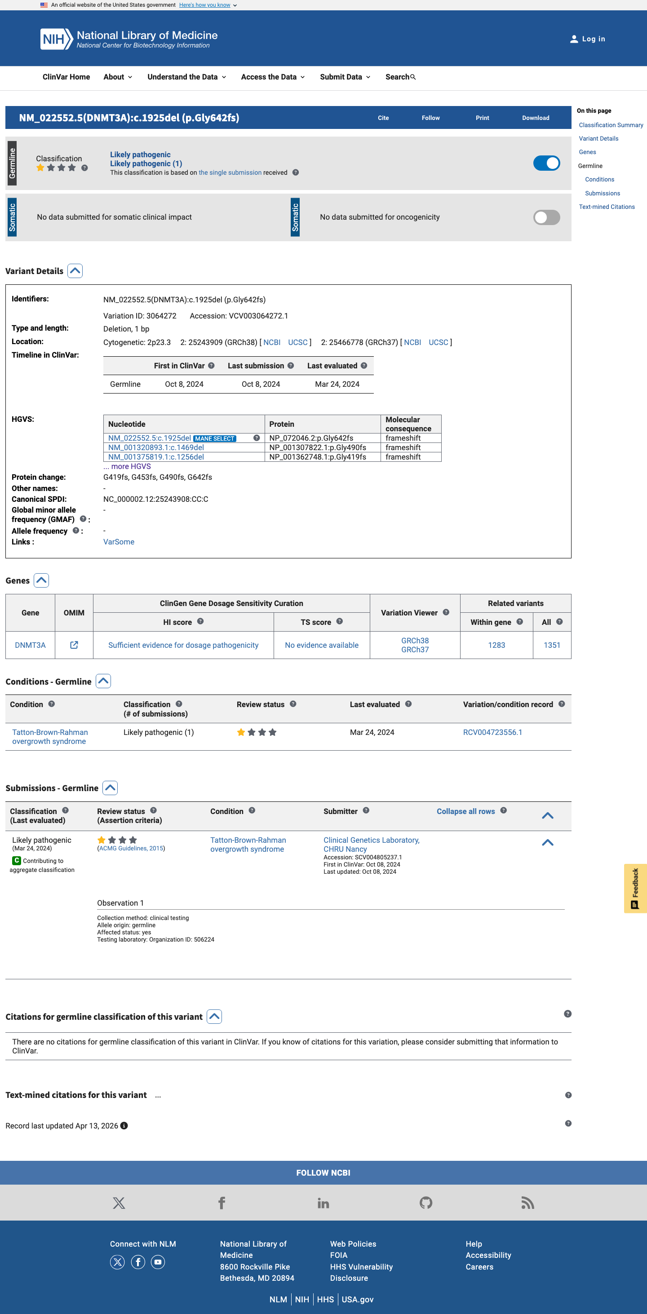Screen dimensions: 647x1314
Task: Open YouTube icon under Connect with NLM
Action: point(158,1262)
